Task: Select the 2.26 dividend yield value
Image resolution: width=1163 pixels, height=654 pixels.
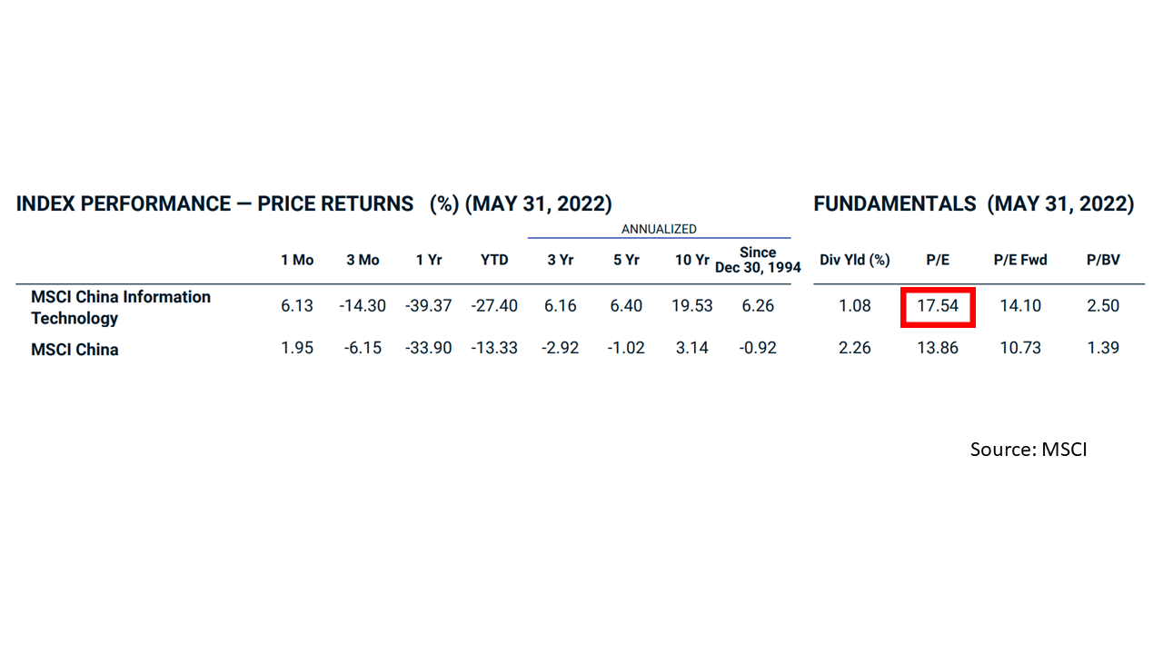Action: 854,348
